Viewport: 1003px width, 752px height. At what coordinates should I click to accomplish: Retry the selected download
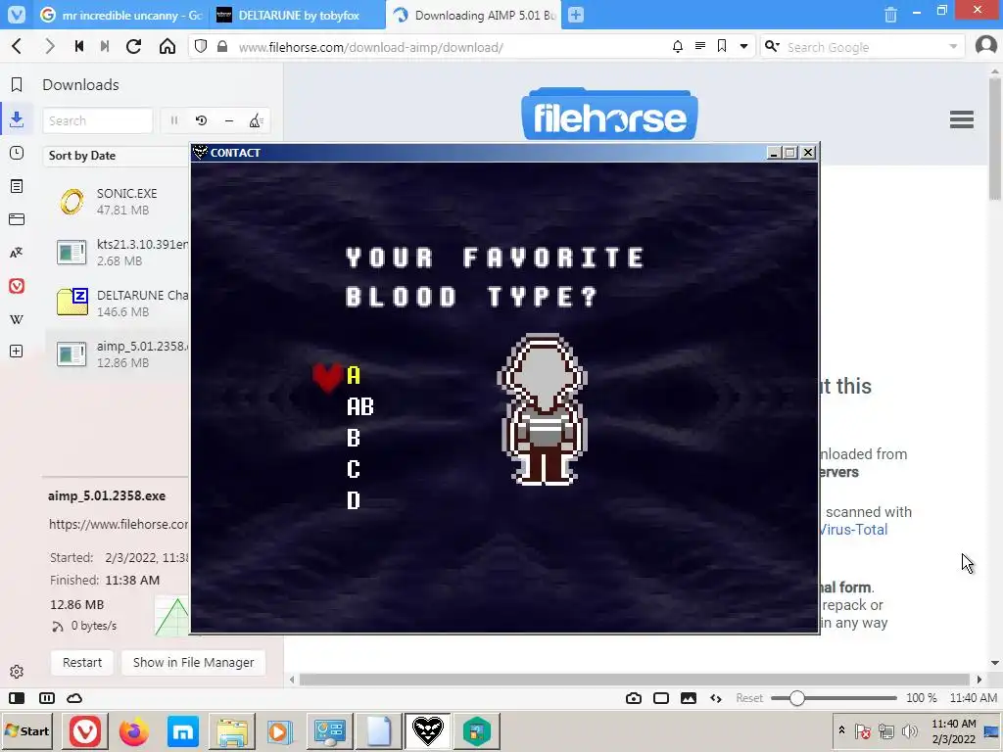[x=202, y=120]
